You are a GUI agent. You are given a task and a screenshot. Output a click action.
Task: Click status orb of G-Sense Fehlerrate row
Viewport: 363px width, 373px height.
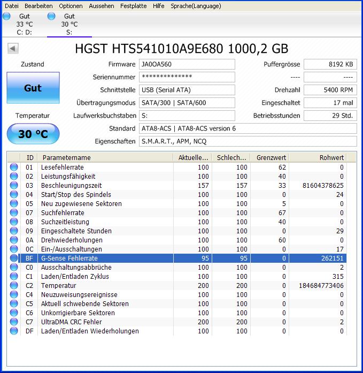coord(14,258)
